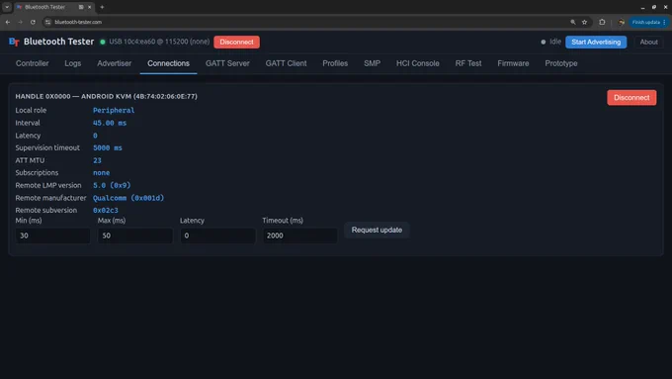Click the HANDLE 0x0000 Android KVM heading

[107, 97]
